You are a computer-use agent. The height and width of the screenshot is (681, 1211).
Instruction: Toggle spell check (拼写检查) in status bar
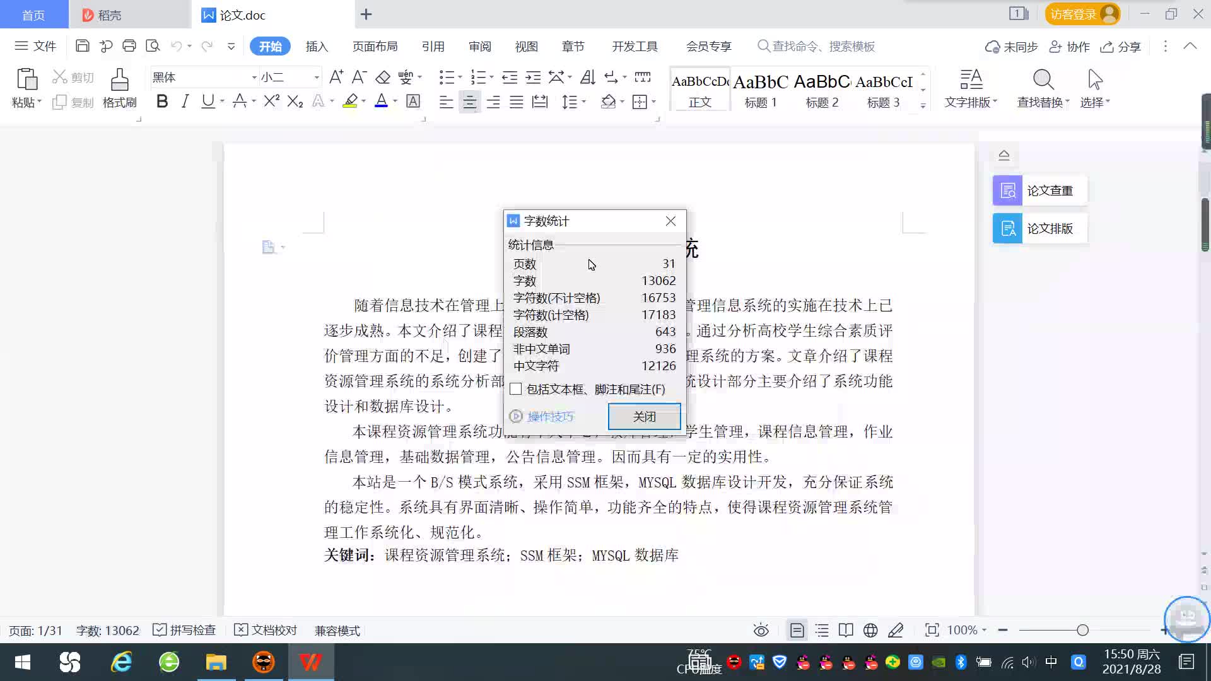[x=185, y=631]
